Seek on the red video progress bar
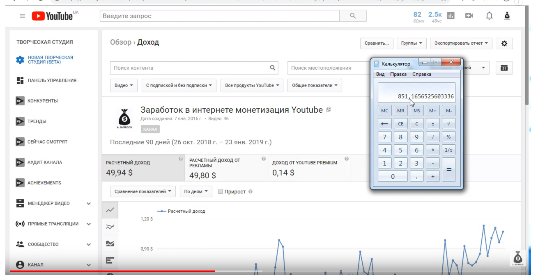Image resolution: width=538 pixels, height=275 pixels. click(x=113, y=271)
